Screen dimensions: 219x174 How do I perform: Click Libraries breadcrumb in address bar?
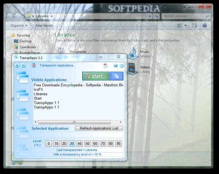42,16
